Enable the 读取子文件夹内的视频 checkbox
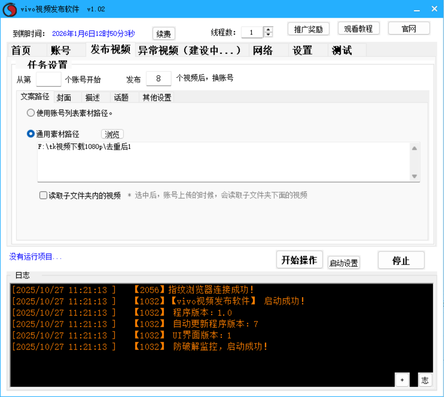444x397 pixels. pos(43,196)
